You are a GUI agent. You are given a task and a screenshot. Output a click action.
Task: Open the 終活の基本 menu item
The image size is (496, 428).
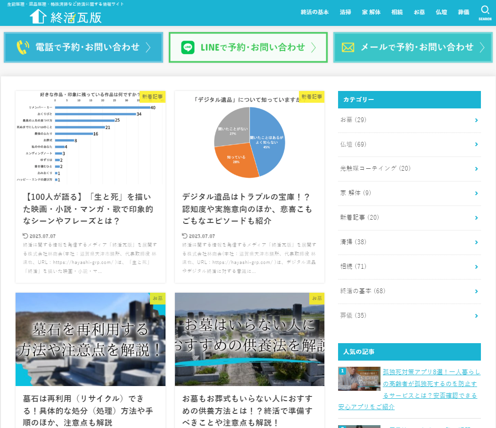point(314,12)
